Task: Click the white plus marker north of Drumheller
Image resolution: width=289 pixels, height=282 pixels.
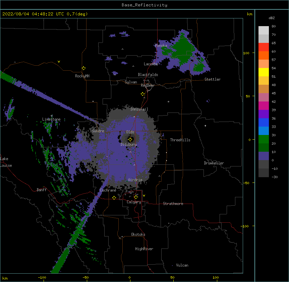Action: tap(205, 126)
